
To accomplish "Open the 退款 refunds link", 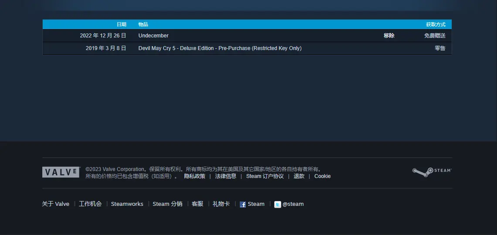I will [x=299, y=176].
